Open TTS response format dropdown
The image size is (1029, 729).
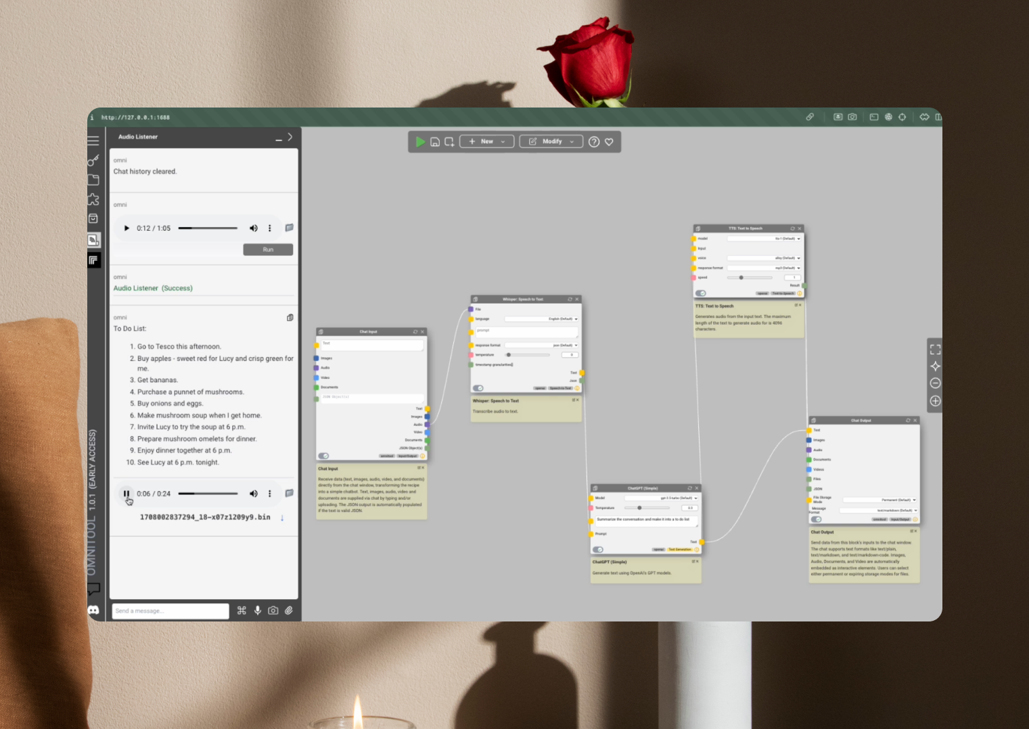[x=764, y=268]
